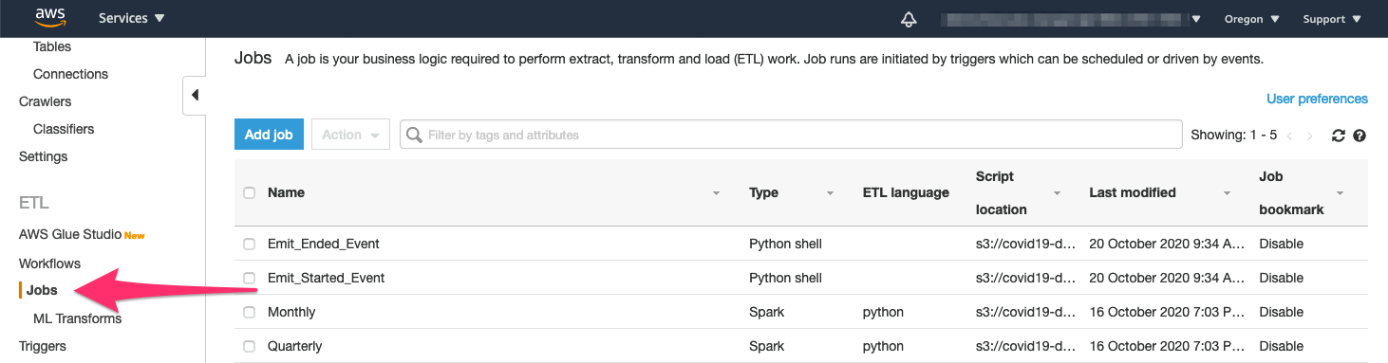Open the Services dropdown menu
The height and width of the screenshot is (363, 1388).
click(x=131, y=18)
